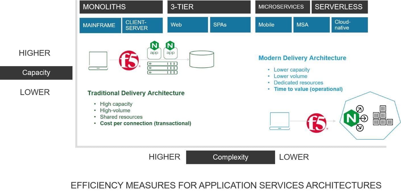Select the SPAs box
The image size is (401, 196).
(230, 25)
